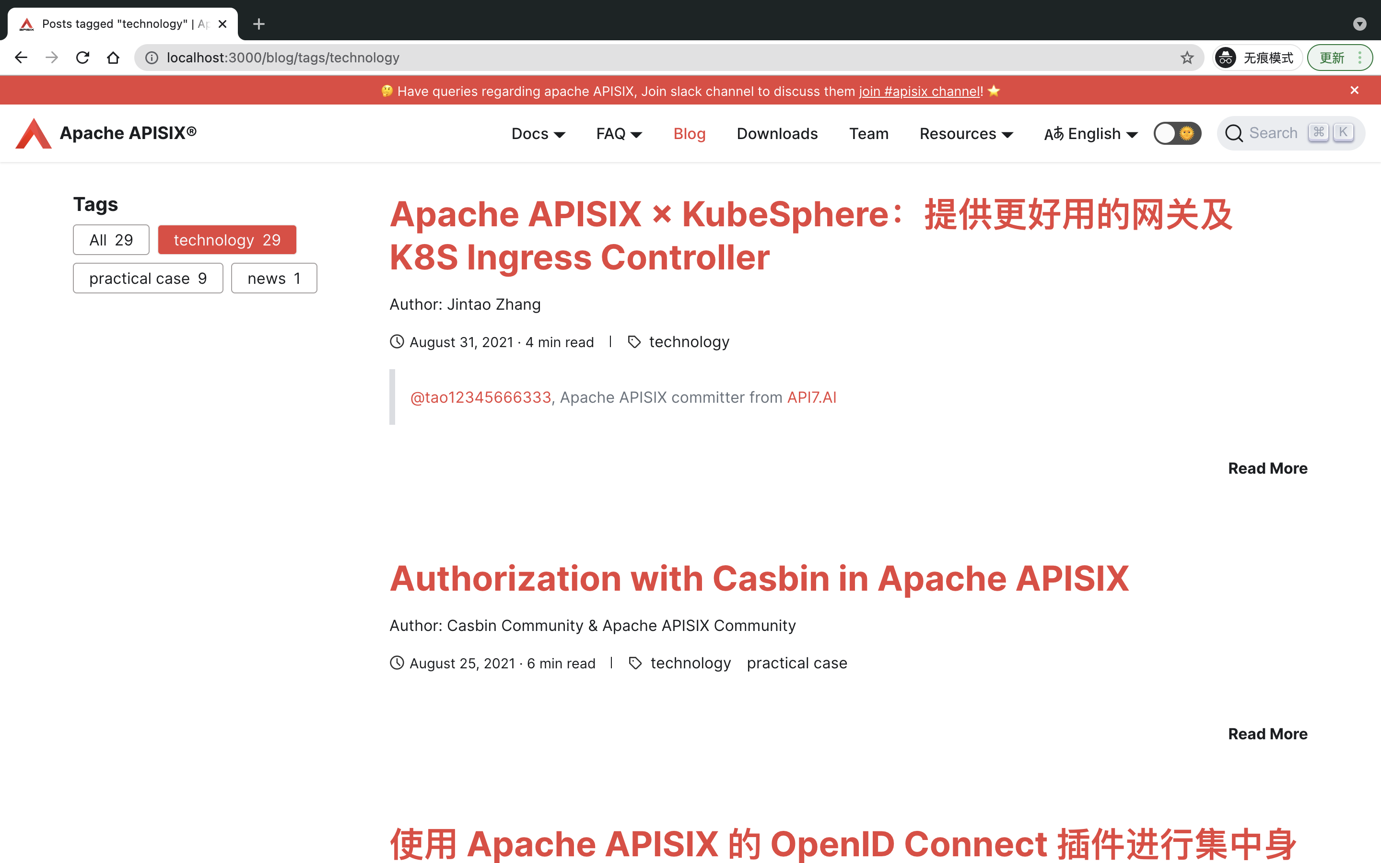Screen dimensions: 1381x863
Task: Click the browser home icon
Action: coord(113,58)
